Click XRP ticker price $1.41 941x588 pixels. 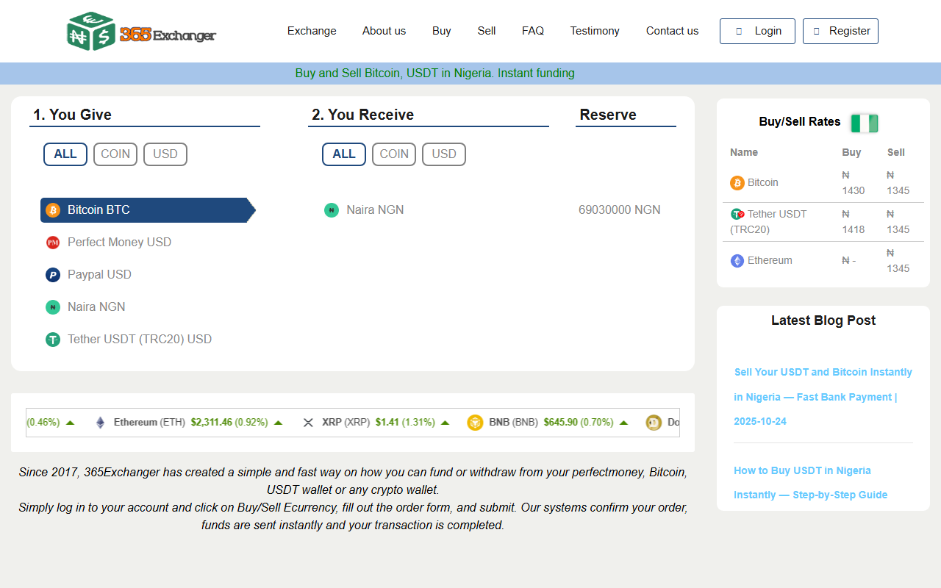(x=387, y=423)
